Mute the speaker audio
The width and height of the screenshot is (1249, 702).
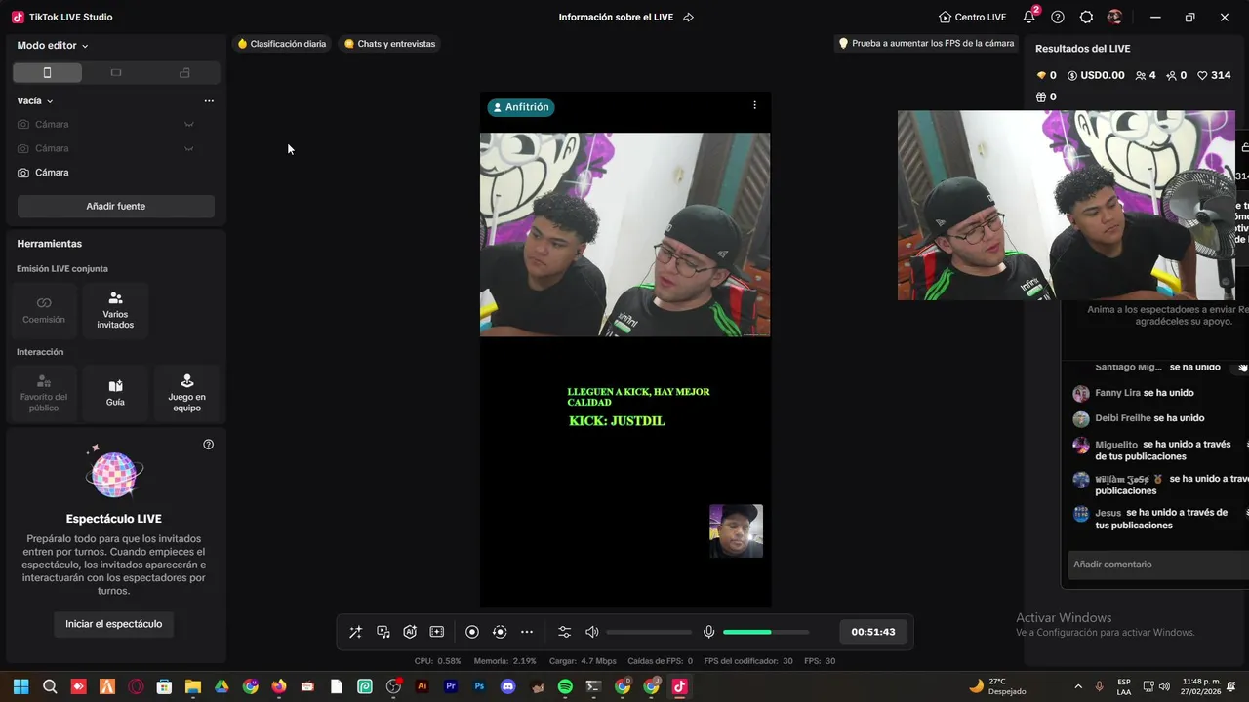tap(591, 632)
